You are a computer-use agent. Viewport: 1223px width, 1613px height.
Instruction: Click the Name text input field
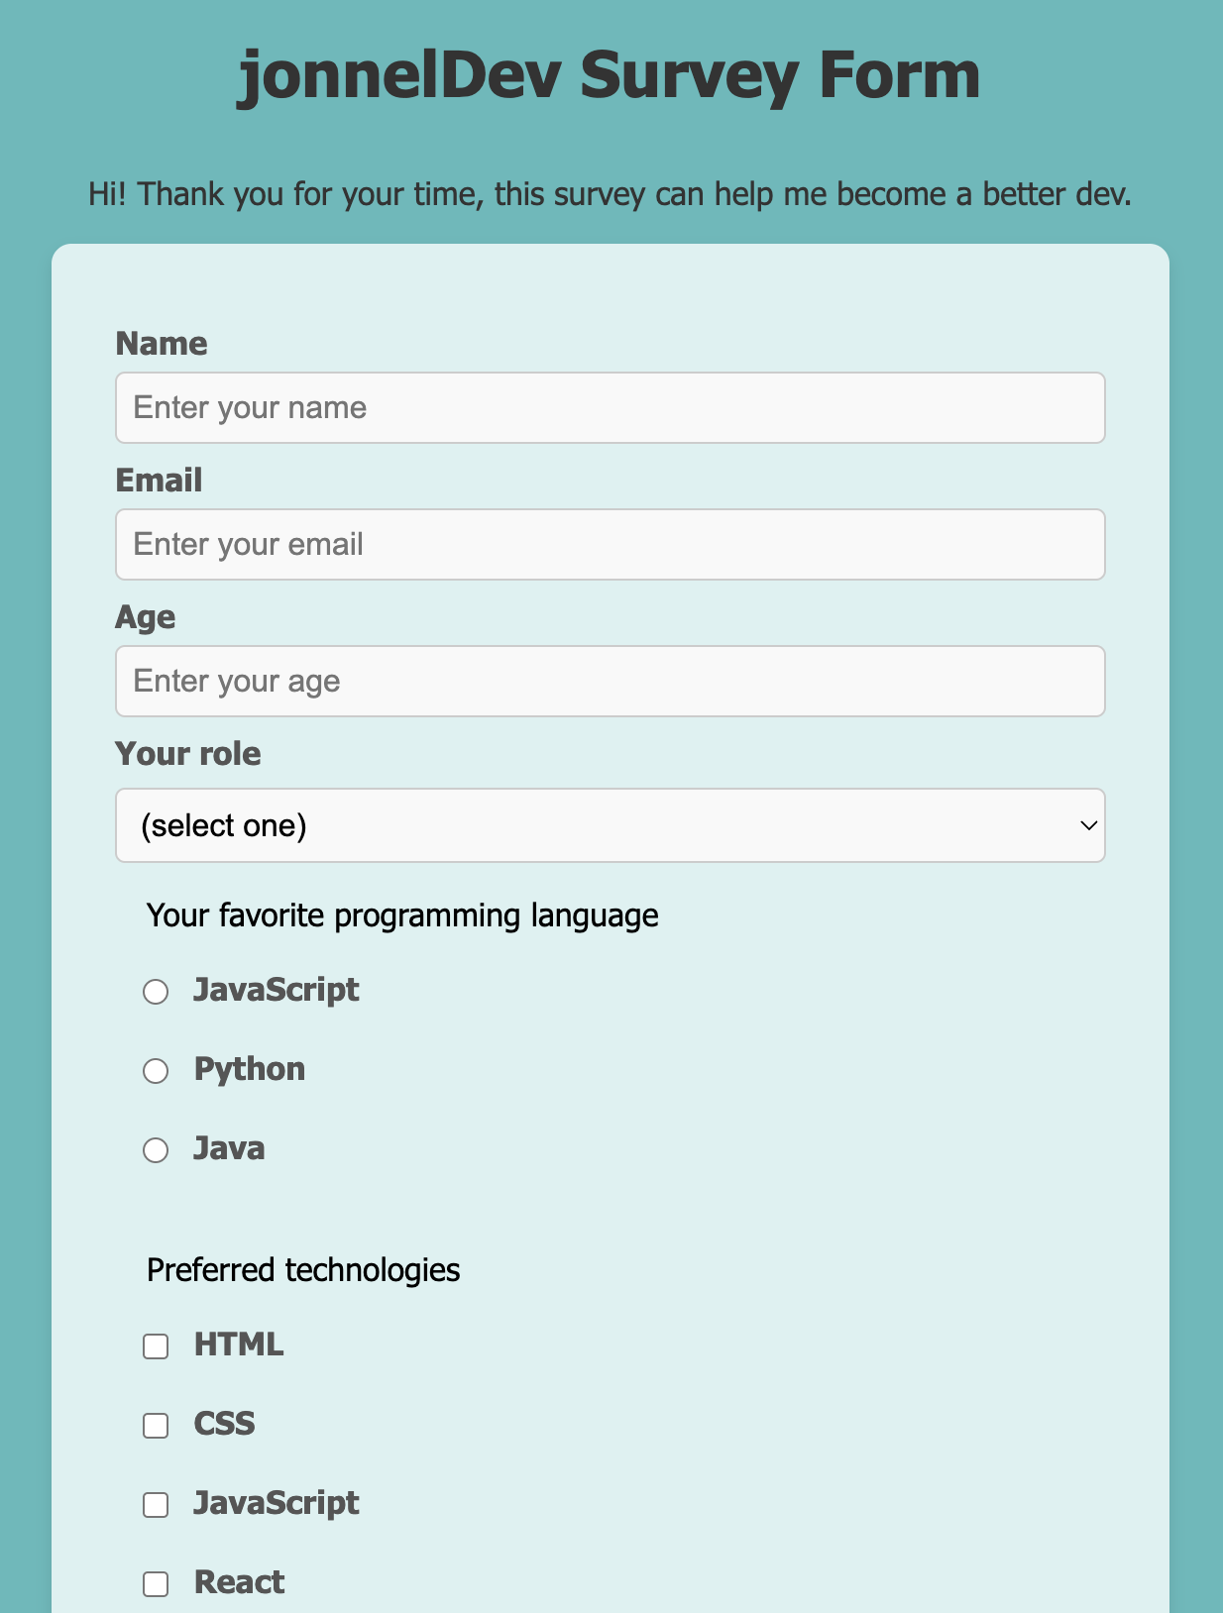coord(611,407)
